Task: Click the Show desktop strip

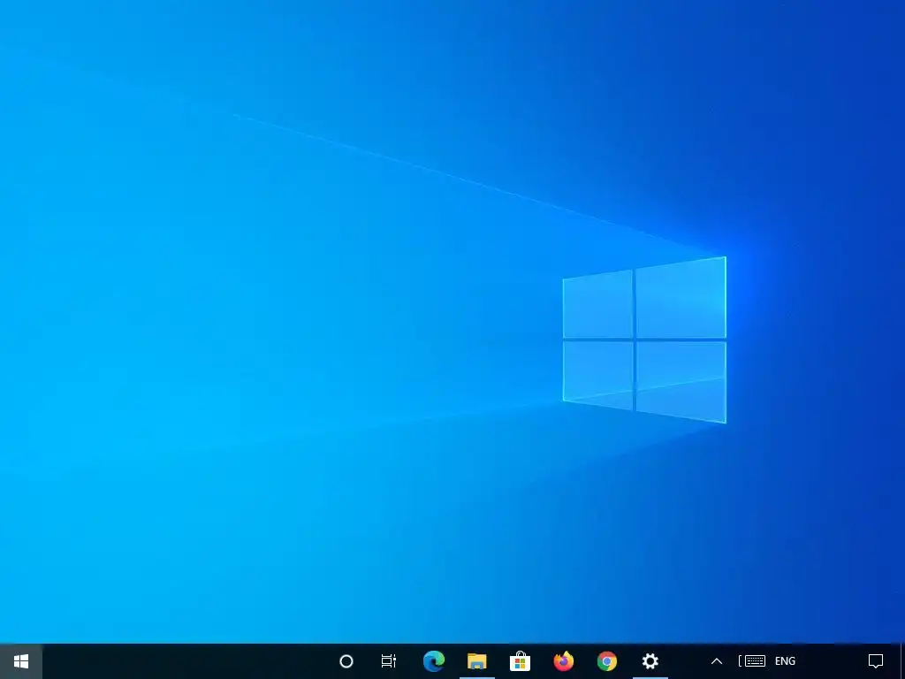Action: click(x=902, y=661)
